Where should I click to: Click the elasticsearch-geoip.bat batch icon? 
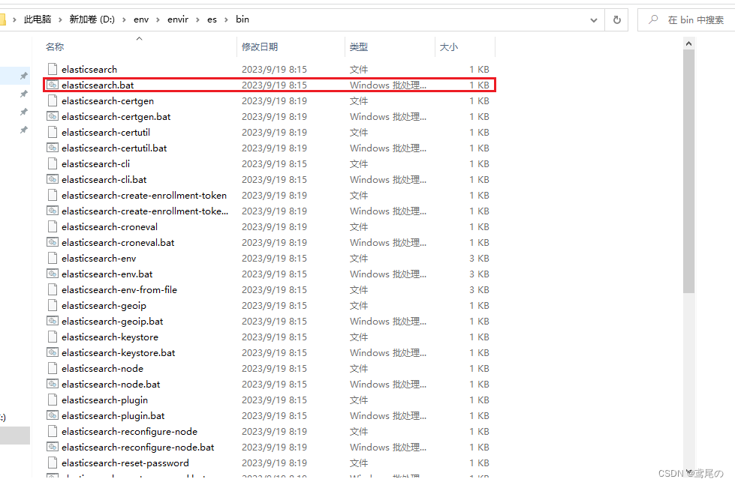point(53,321)
